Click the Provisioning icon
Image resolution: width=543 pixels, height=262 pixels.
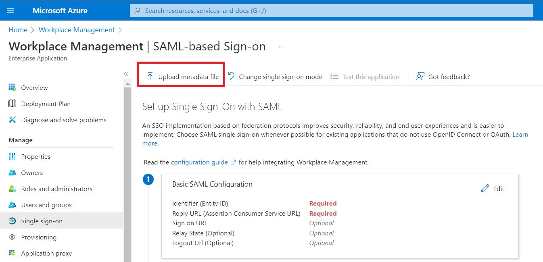coord(12,237)
